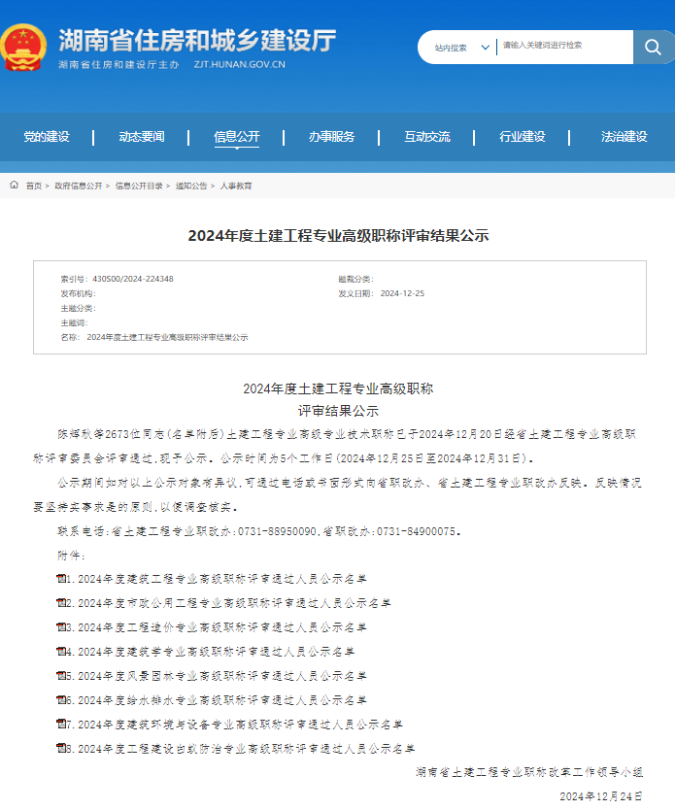The image size is (675, 810).
Task: Click file icon beside attachment 5
Action: coord(63,676)
